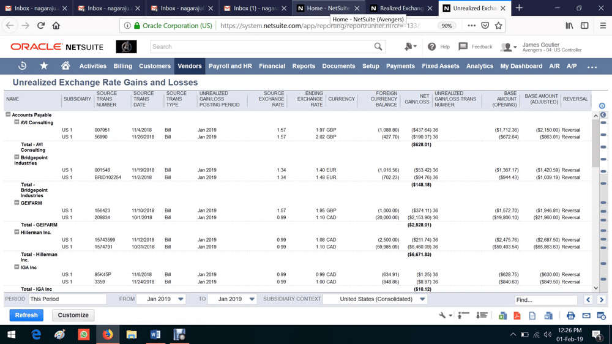Export the report to CSV
The image size is (612, 344).
(532, 315)
